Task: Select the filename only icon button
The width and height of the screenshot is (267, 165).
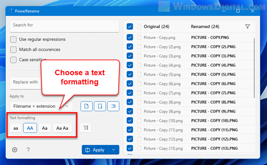Action: 87,106
